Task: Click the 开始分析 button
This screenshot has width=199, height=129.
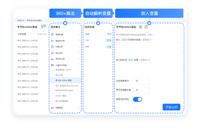Action: click(171, 107)
